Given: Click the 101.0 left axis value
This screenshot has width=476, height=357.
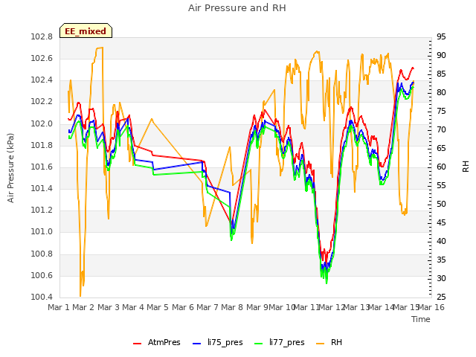Looking at the screenshot, I should click(42, 232).
